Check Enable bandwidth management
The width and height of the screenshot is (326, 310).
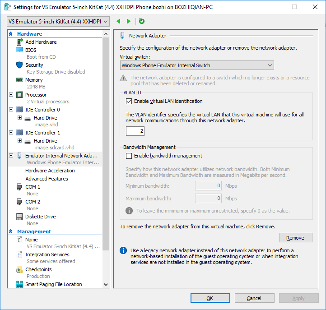click(129, 156)
